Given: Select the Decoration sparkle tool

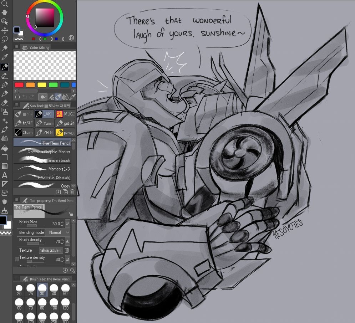Looking at the screenshot, I should [5, 121].
